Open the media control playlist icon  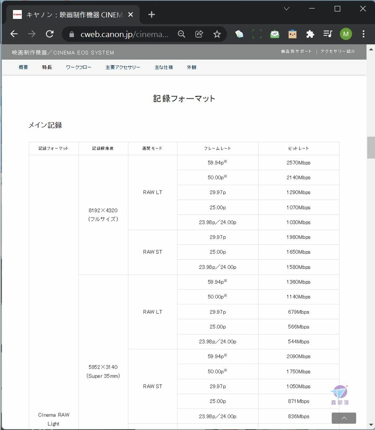pyautogui.click(x=328, y=34)
